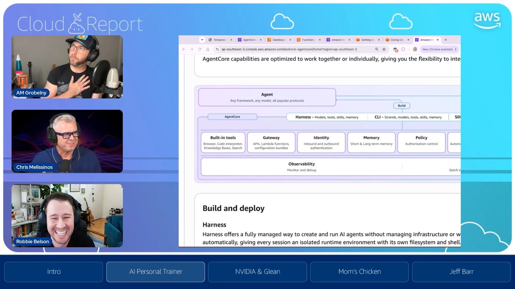Open the Chrome three-dot menu
Screen dimensions: 515x289
coord(456,49)
